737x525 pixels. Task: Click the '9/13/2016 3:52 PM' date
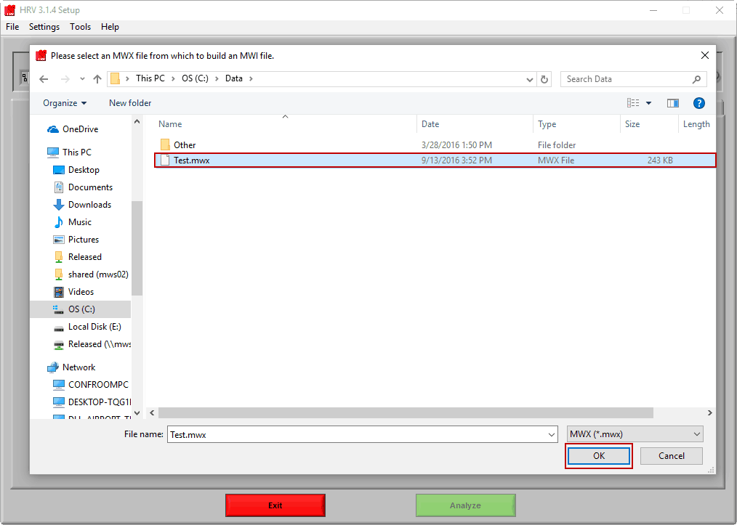point(456,160)
